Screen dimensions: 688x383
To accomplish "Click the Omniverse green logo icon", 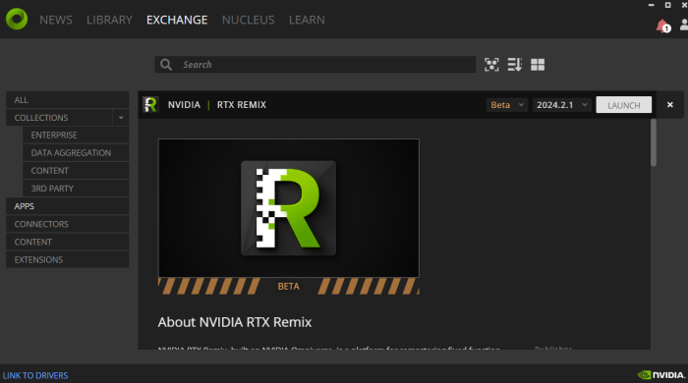I will (17, 19).
